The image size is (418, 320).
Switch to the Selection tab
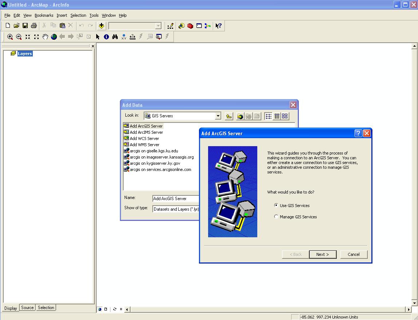[x=46, y=308]
